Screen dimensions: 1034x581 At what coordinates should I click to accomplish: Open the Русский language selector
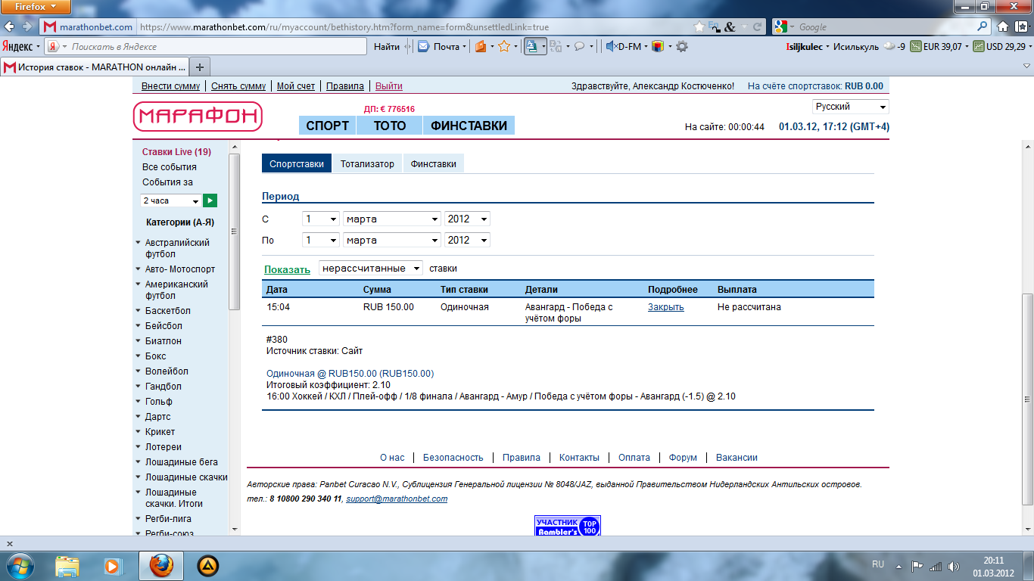850,107
